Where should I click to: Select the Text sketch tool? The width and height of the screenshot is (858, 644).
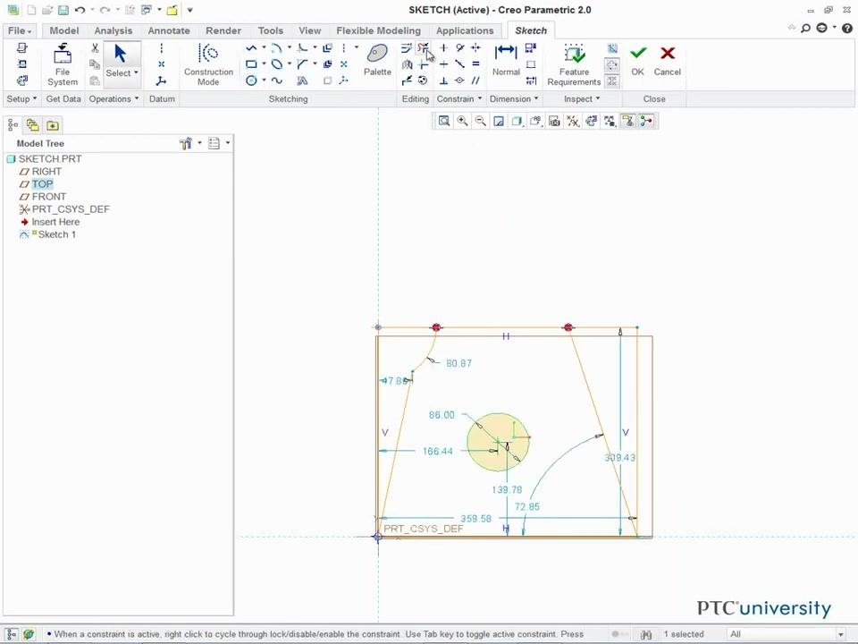coord(302,81)
